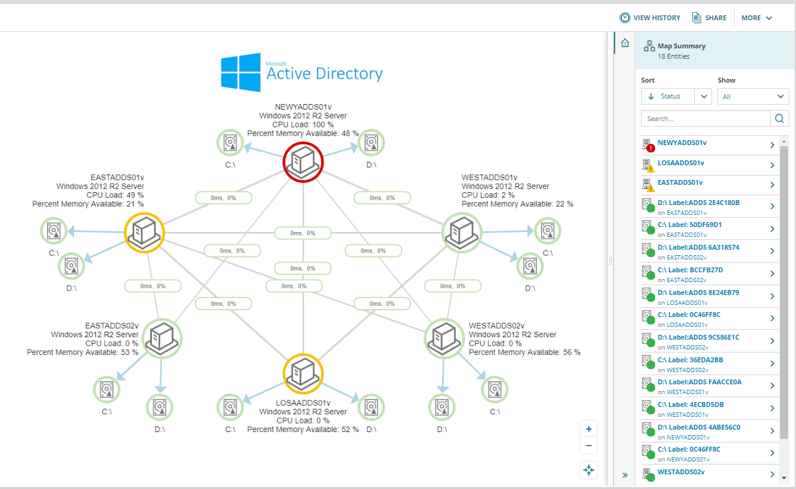Expand C:\ Label: 50DF69D1 entry chevron
Screen dimensions: 796x489
pos(772,229)
